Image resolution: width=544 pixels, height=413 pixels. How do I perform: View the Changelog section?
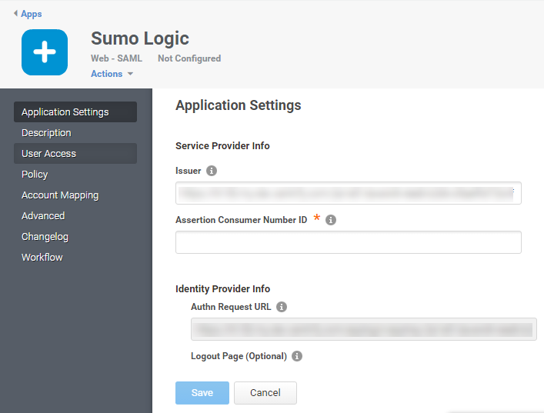click(45, 237)
